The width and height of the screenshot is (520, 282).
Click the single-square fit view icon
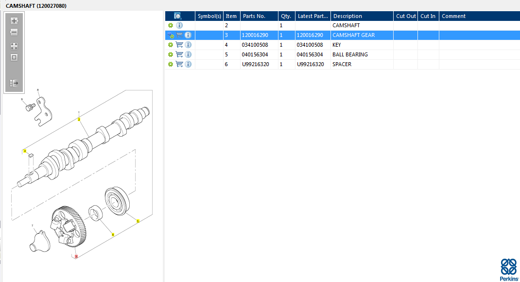click(x=14, y=57)
